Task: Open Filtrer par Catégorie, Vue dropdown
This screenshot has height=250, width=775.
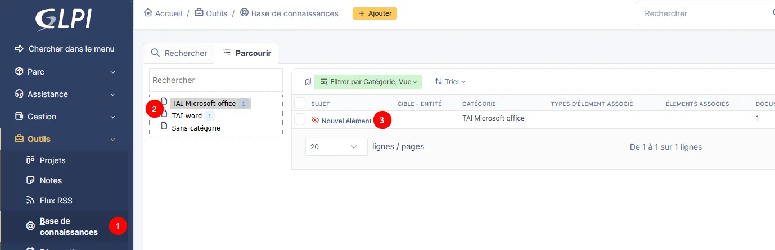Action: pyautogui.click(x=368, y=82)
